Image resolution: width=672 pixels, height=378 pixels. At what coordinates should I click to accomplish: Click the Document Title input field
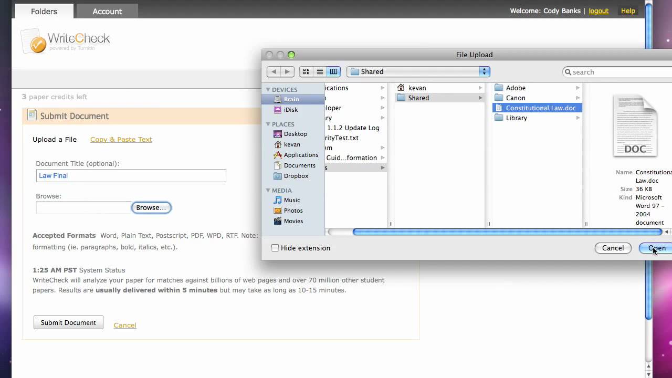pyautogui.click(x=131, y=175)
